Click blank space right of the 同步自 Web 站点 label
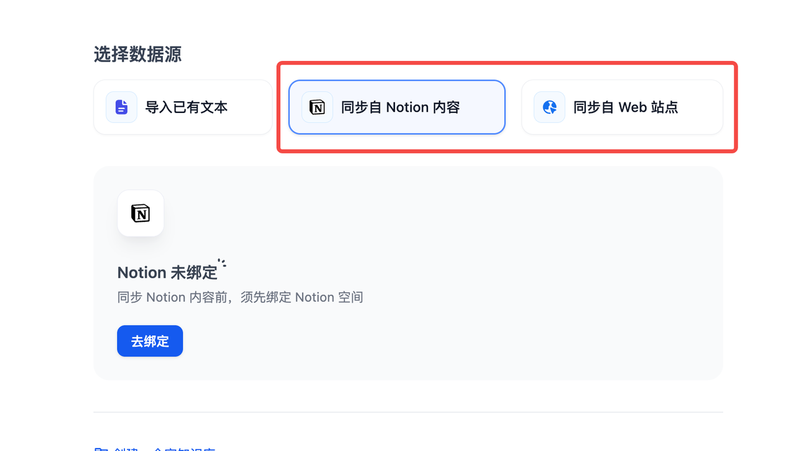The image size is (796, 451). pos(700,107)
